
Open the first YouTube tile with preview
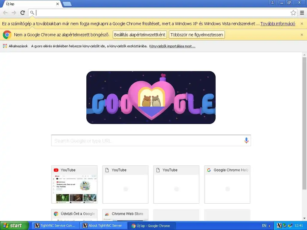click(74, 184)
